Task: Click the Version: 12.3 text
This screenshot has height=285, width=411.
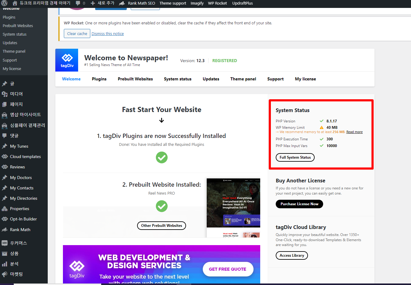Action: pyautogui.click(x=192, y=61)
